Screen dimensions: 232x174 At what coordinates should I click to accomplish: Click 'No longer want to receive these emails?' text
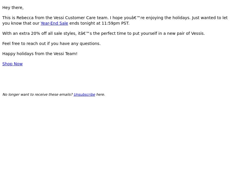pyautogui.click(x=38, y=95)
